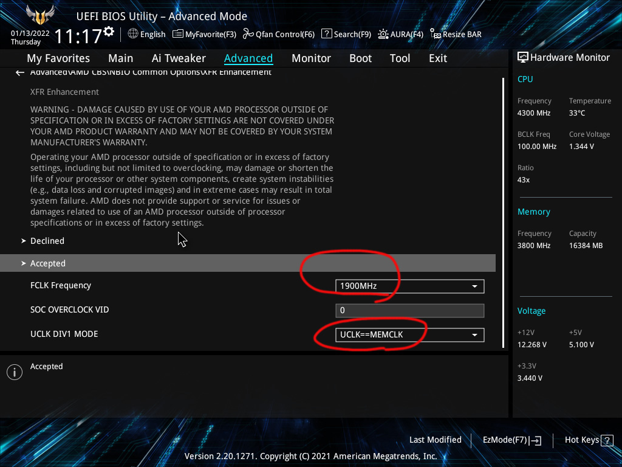Screen dimensions: 622x467
Task: Click the UCLK DIV1 MODE label
Action: [x=64, y=334]
